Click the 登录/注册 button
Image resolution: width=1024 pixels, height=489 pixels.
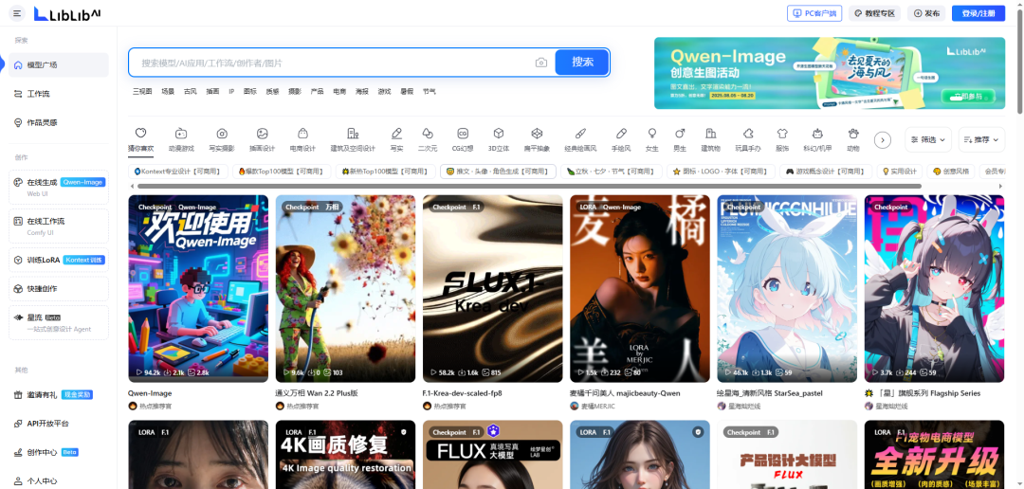click(x=978, y=13)
